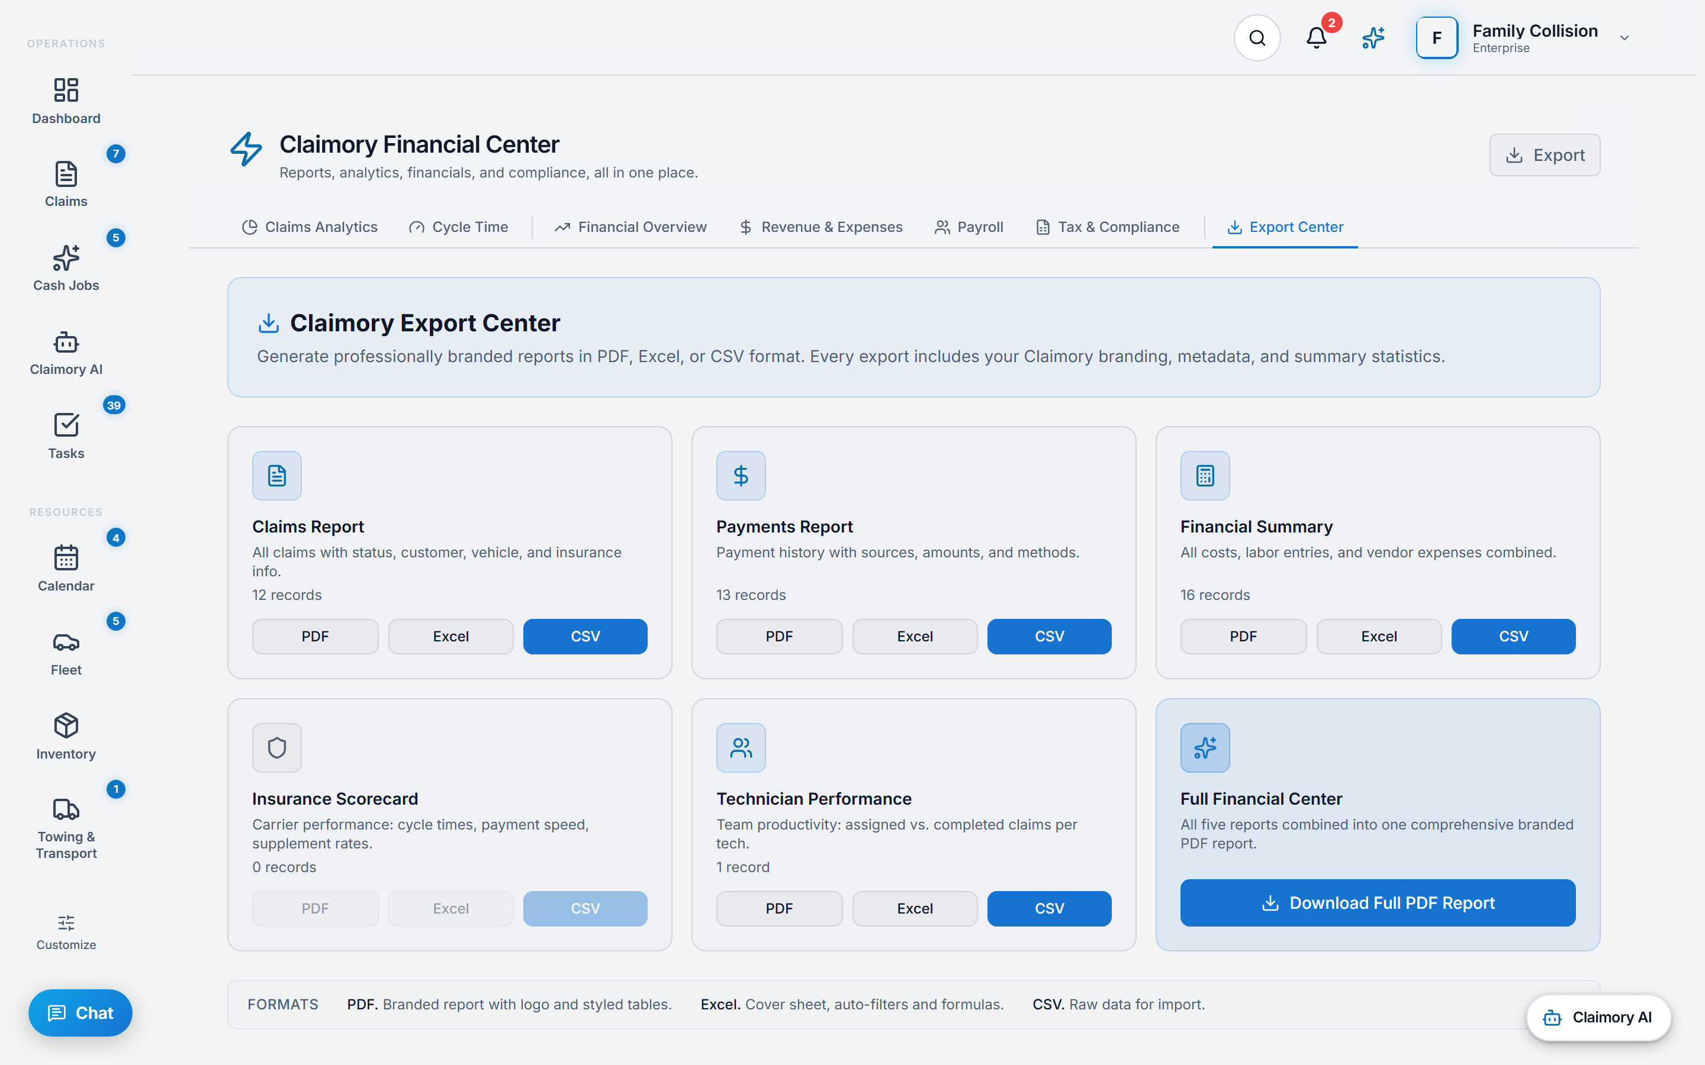The image size is (1705, 1065).
Task: Open Inventory box icon
Action: (66, 726)
